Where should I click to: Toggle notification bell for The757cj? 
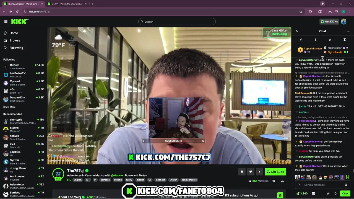(x=242, y=172)
